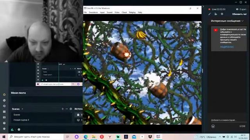Open the Video menu in Snes9X
This screenshot has width=250, height=140.
(117, 12)
